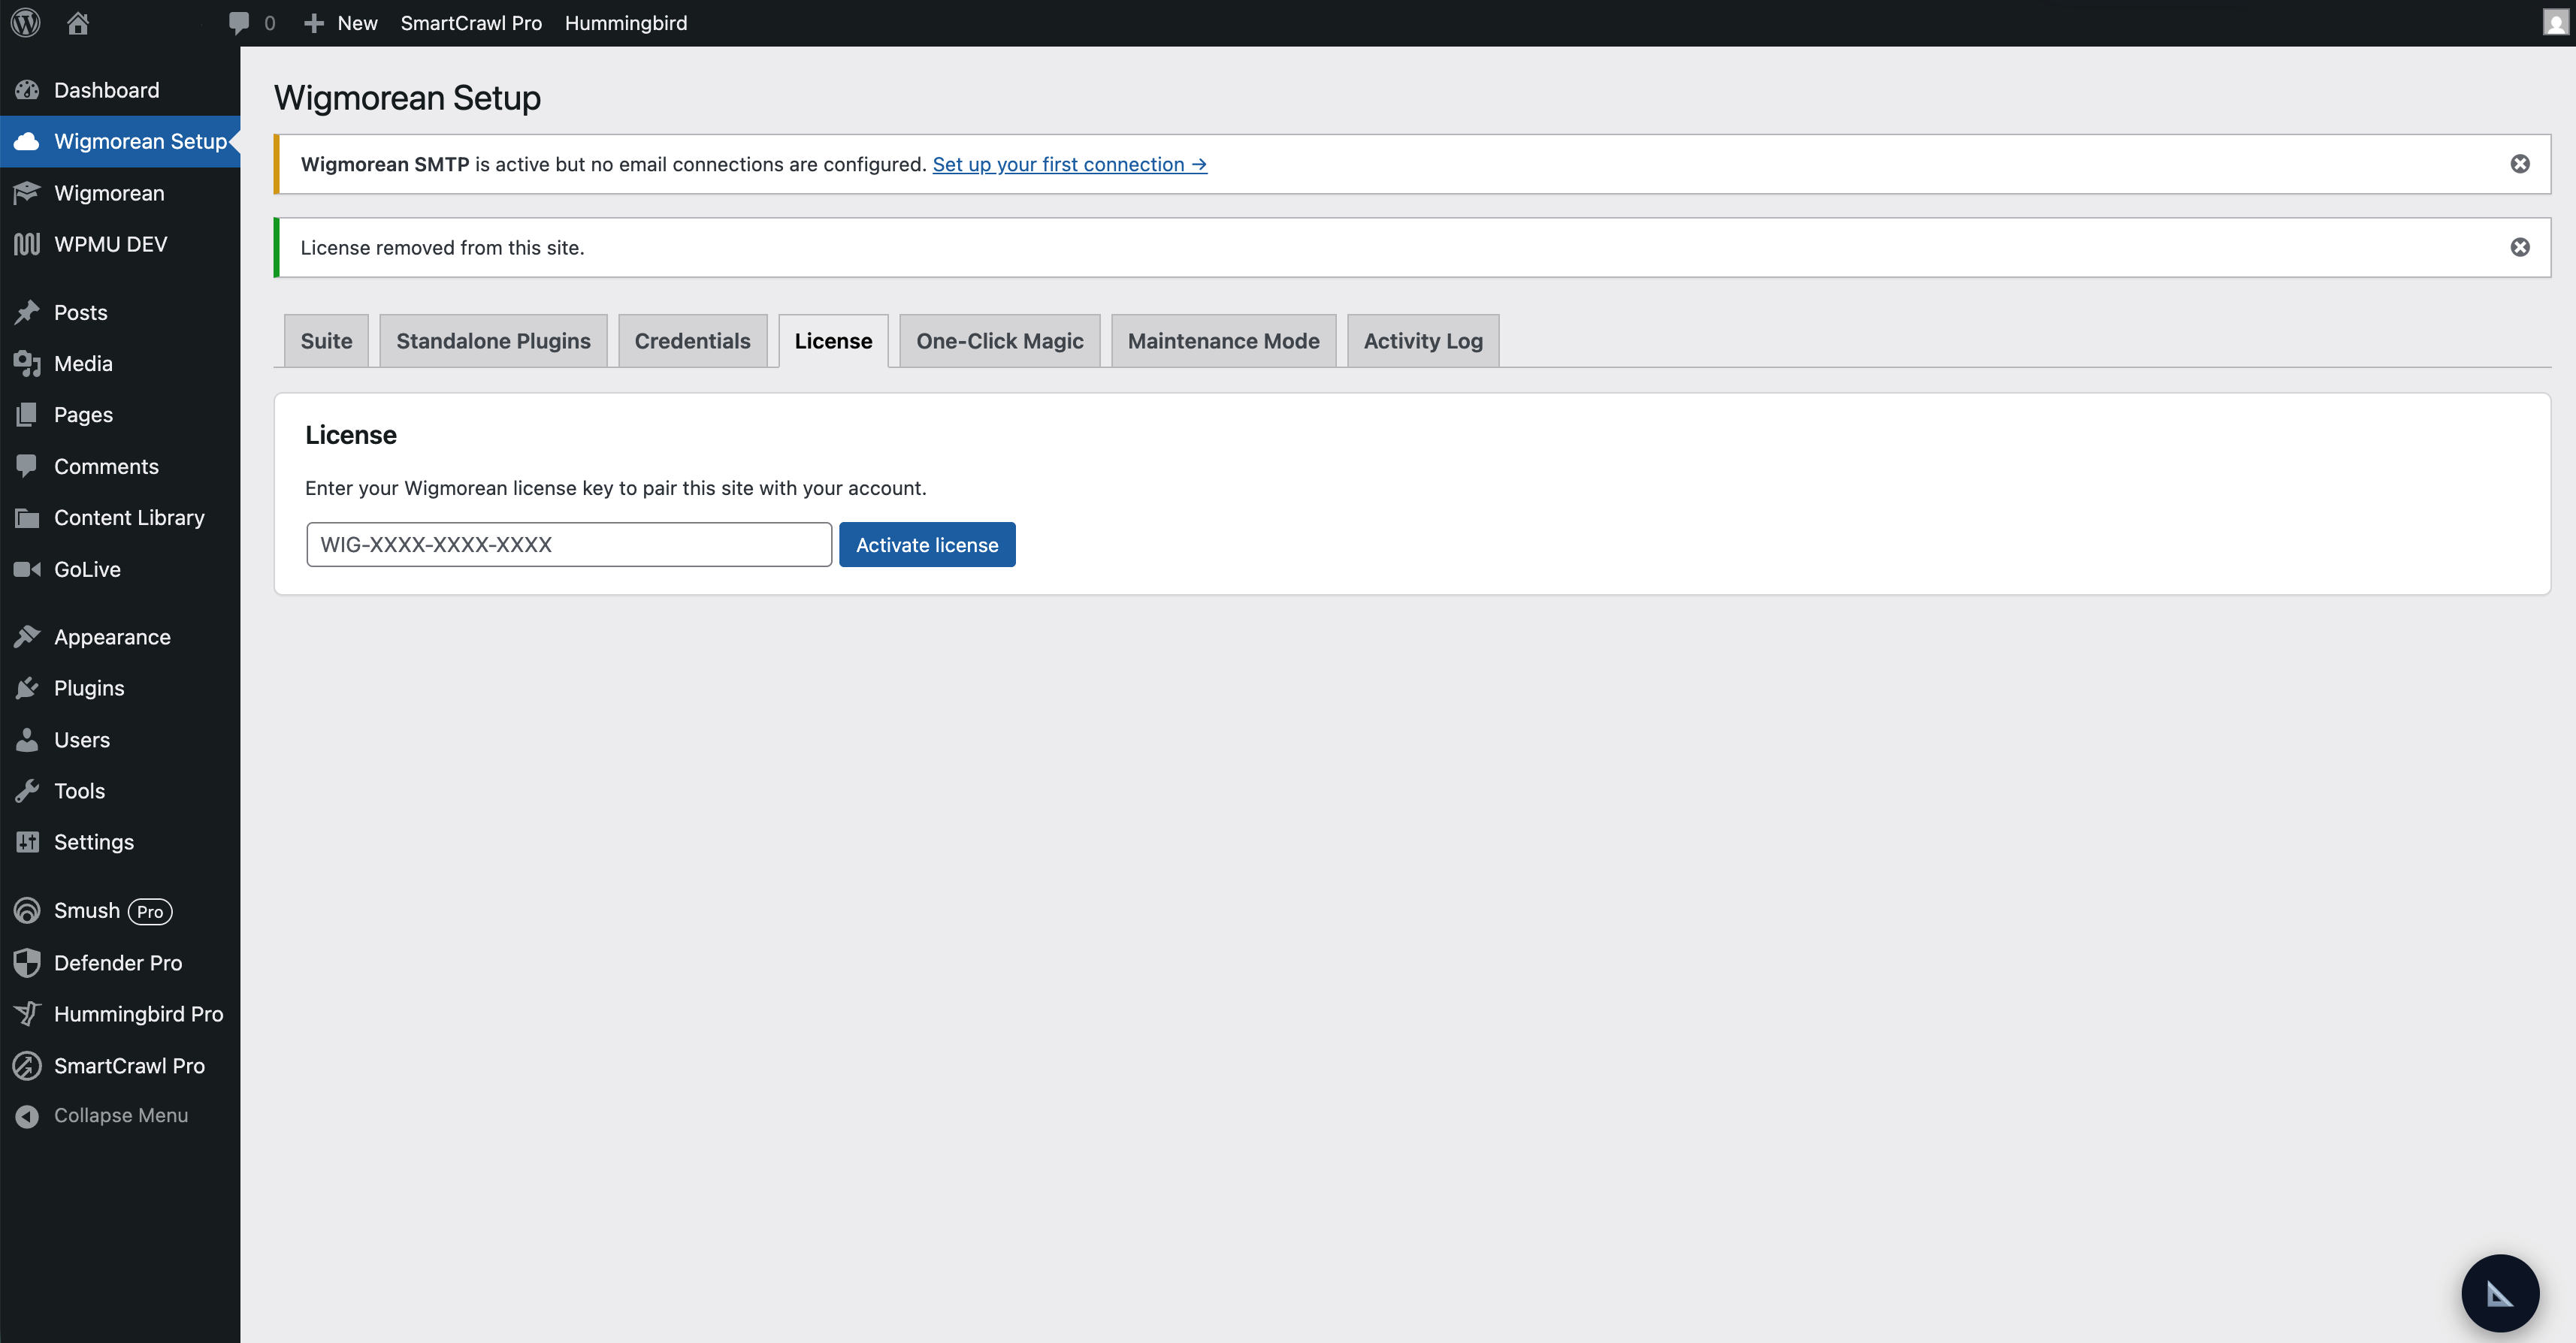
Task: Click the Hummingbird Pro bird icon
Action: pyautogui.click(x=27, y=1013)
